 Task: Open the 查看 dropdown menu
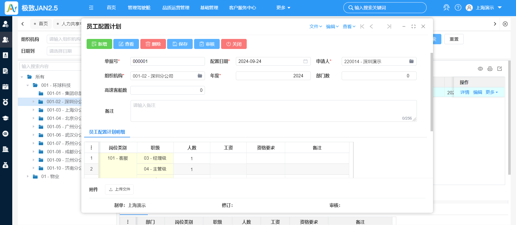click(349, 26)
